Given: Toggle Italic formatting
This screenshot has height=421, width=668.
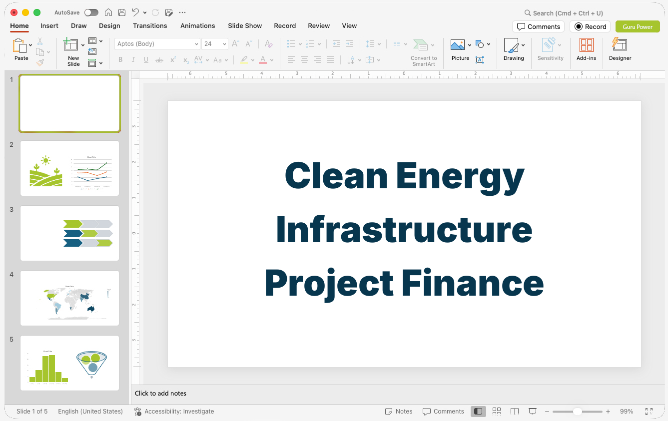Looking at the screenshot, I should pyautogui.click(x=133, y=60).
